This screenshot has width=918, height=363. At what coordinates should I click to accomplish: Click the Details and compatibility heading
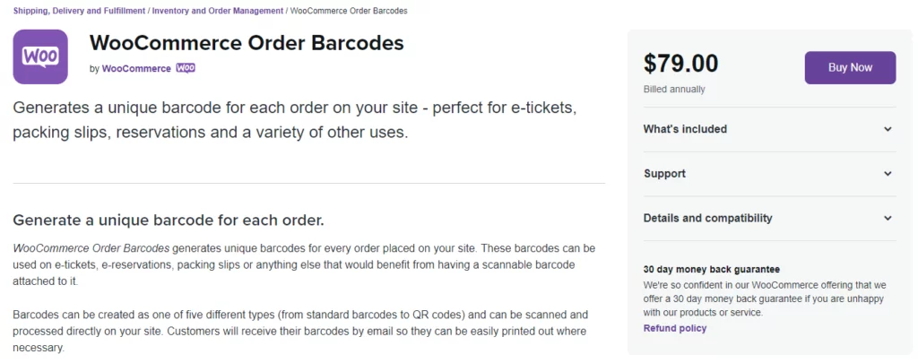coord(708,218)
